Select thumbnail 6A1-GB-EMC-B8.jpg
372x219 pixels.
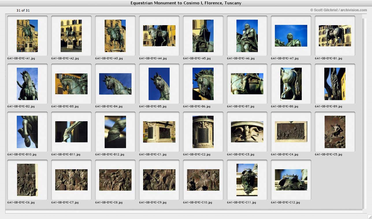[x=291, y=84]
